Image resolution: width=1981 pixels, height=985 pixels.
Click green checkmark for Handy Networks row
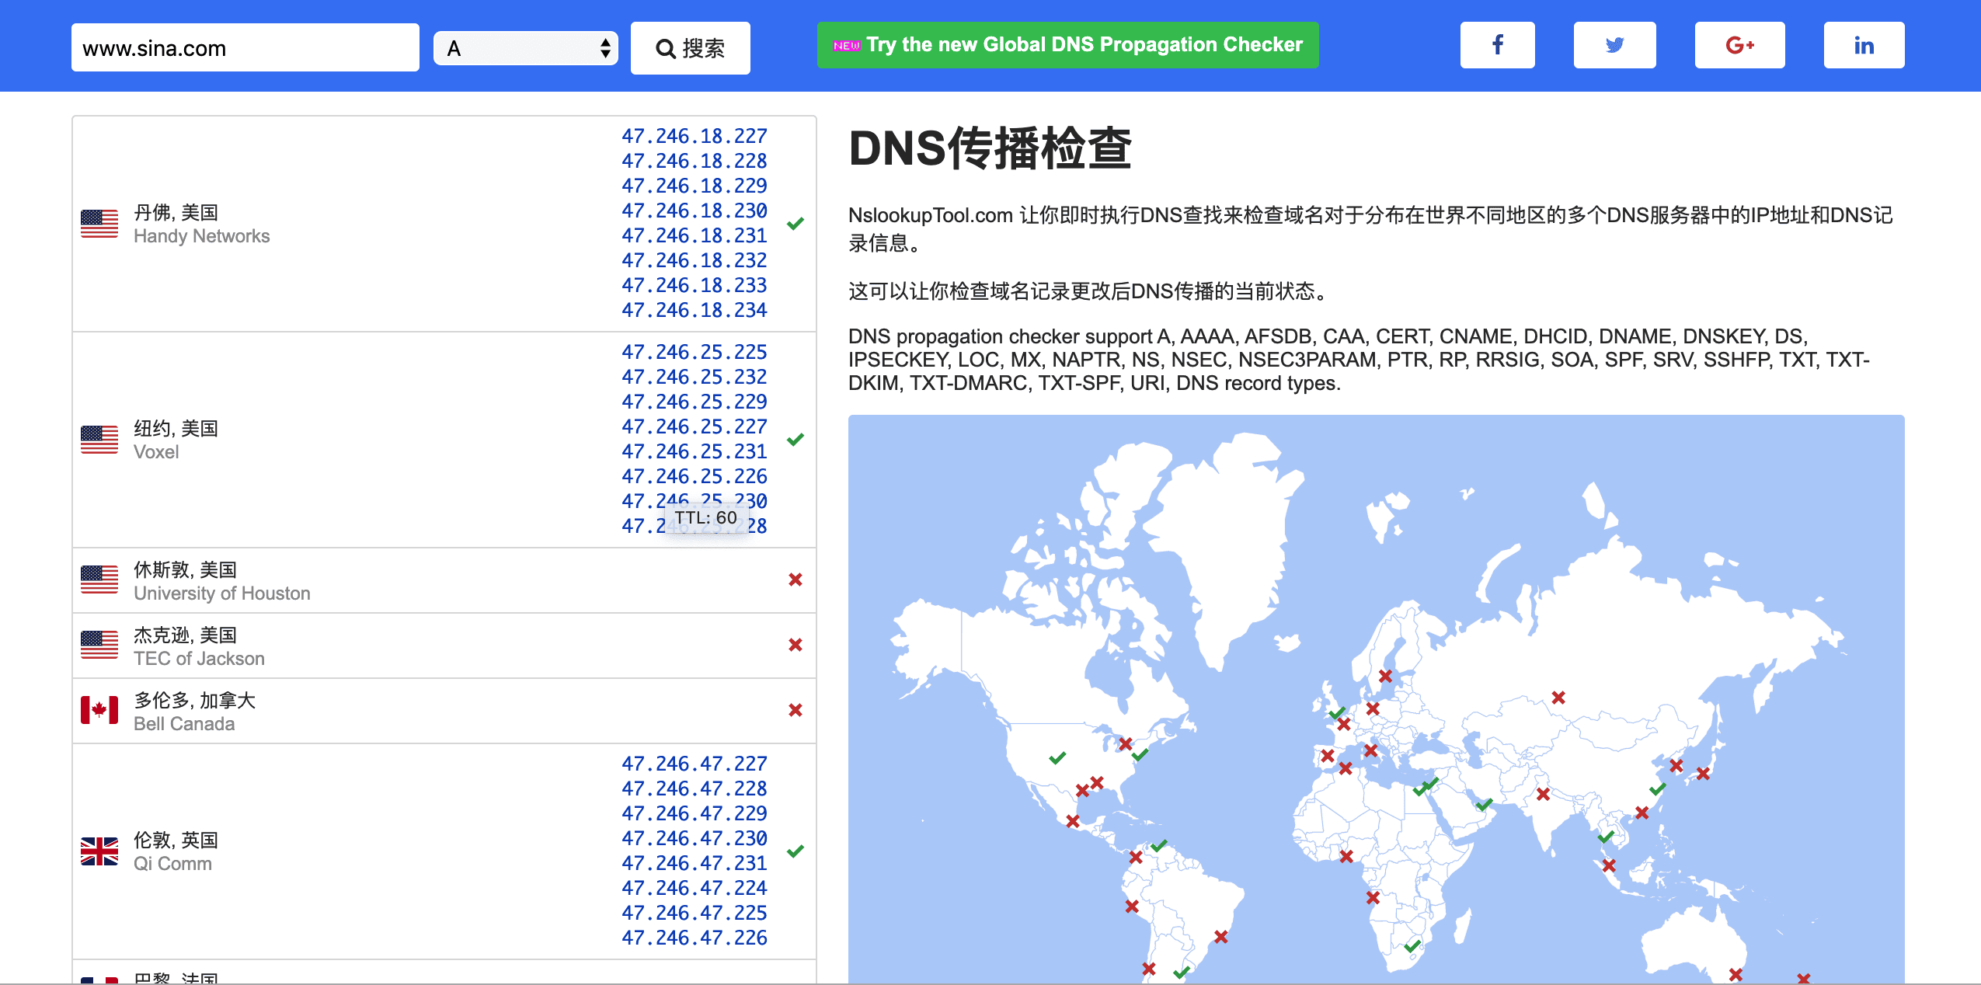[x=795, y=224]
